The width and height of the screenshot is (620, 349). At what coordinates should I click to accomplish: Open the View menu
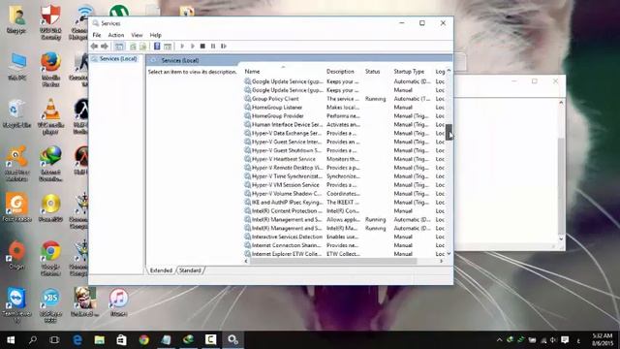coord(137,35)
